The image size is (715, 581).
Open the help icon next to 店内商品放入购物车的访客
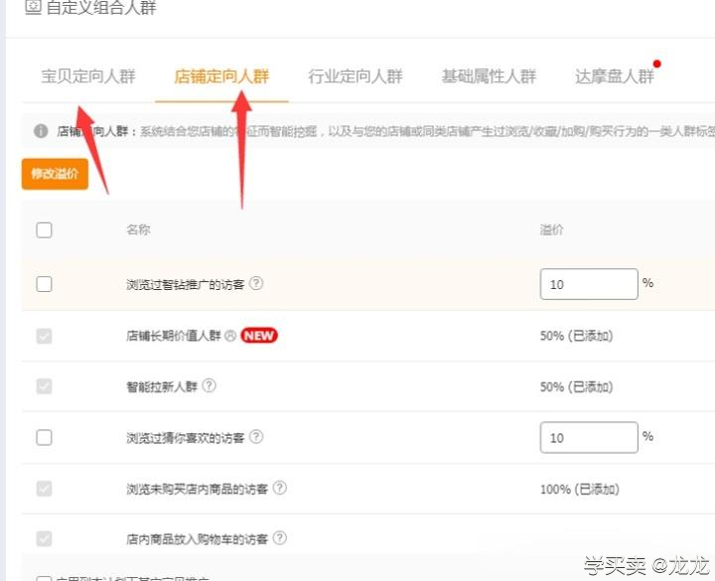pos(279,538)
